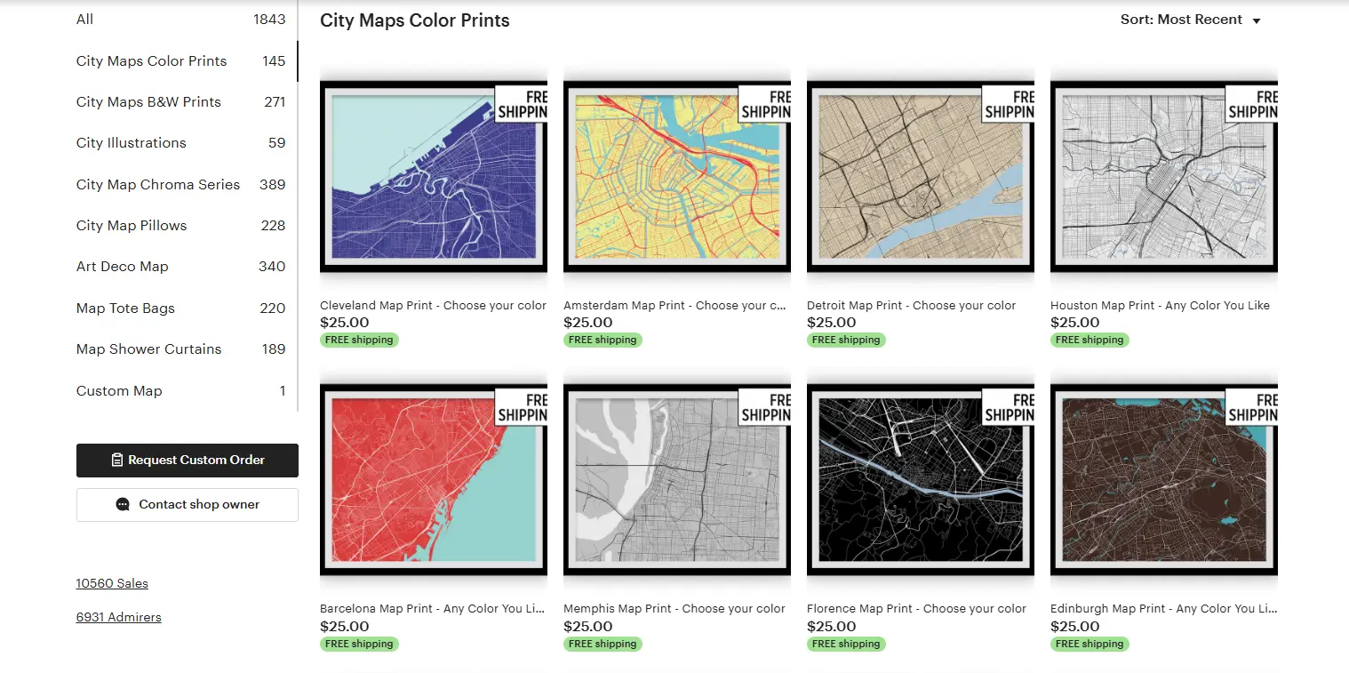The image size is (1349, 673).
Task: Click the FREE shipping badge under Detroit Map Print
Action: pos(846,340)
